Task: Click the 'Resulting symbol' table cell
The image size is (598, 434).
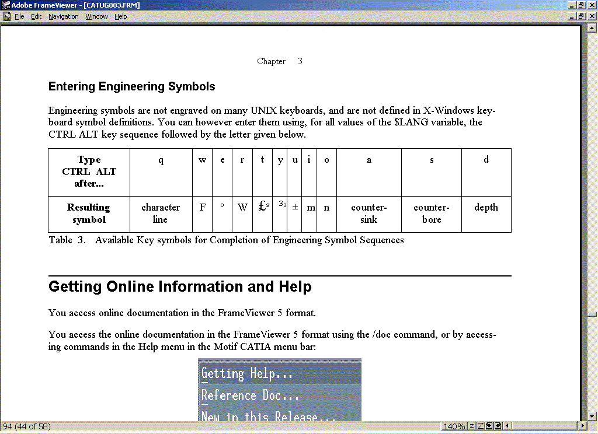Action: (x=89, y=213)
